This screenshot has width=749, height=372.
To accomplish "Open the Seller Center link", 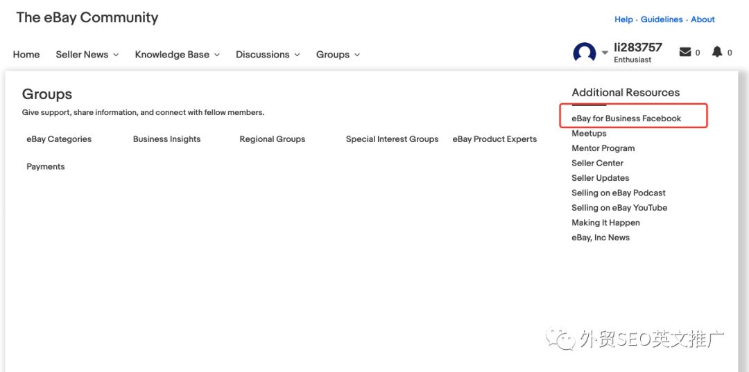I will (598, 163).
